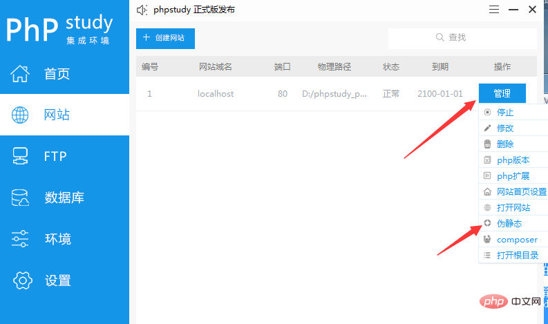Click the icon beside php扩展
548x324 pixels.
pos(487,175)
